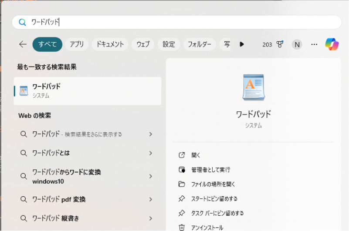Screen dimensions: 349x231
Task: Click the trash icon beside アンインストール
Action: coord(182,228)
